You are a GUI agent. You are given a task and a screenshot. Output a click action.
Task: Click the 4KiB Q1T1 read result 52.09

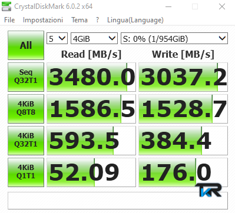pos(91,172)
